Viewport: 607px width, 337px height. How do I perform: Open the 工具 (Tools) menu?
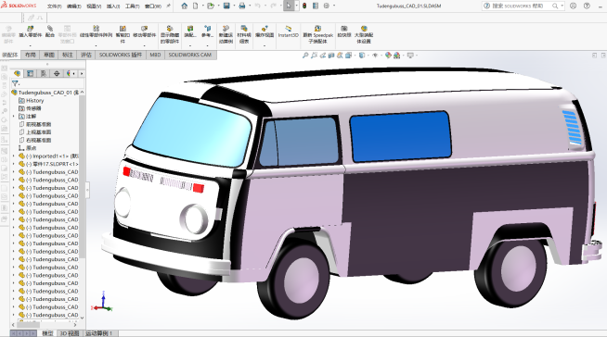(132, 6)
